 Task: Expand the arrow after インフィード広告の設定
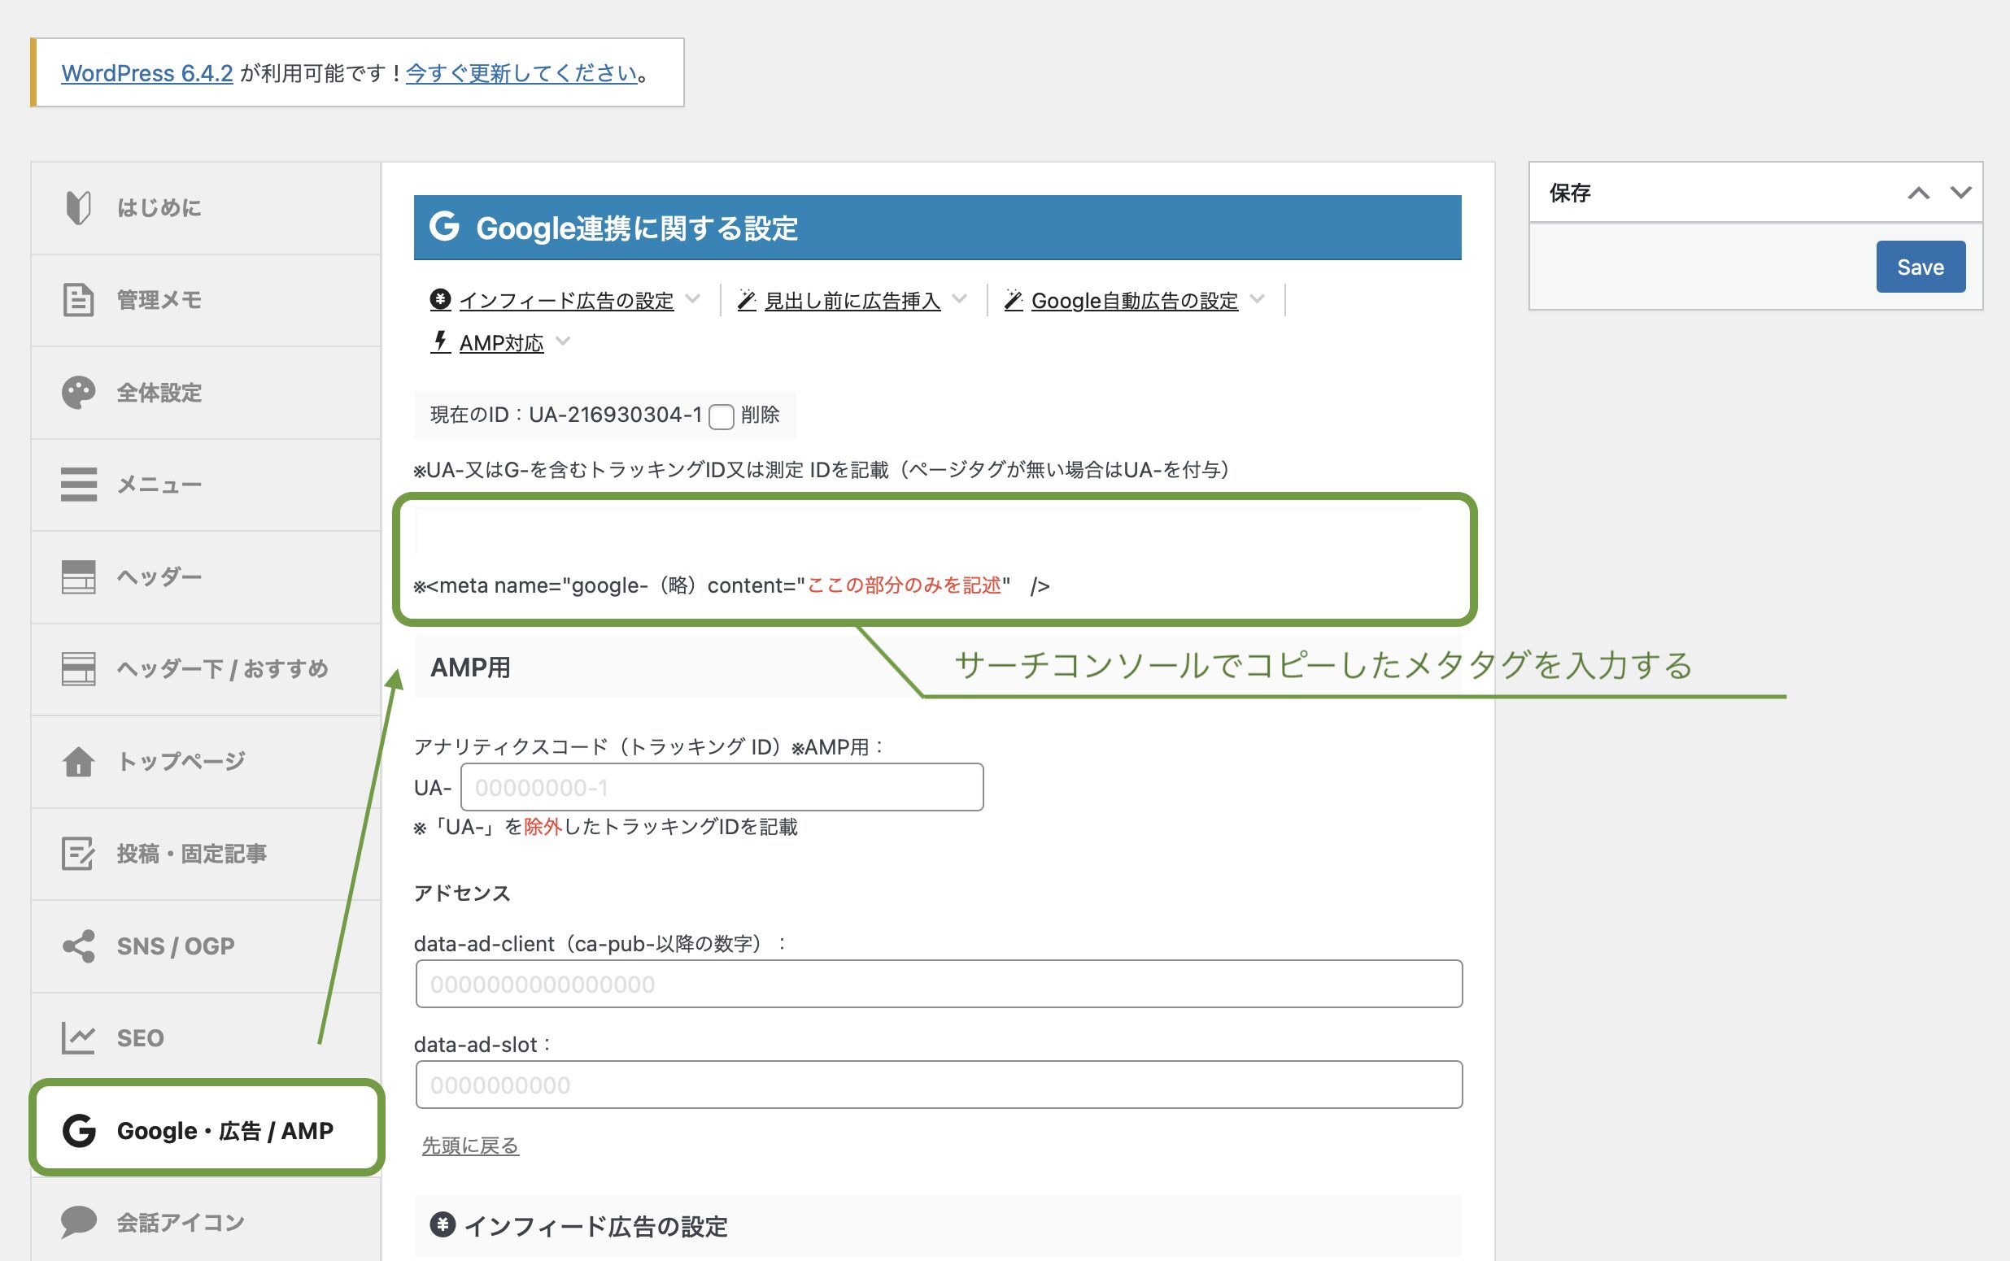(692, 298)
